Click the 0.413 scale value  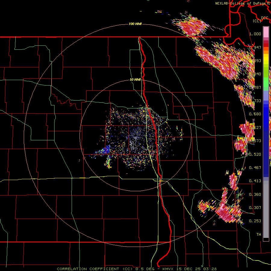click(255, 181)
